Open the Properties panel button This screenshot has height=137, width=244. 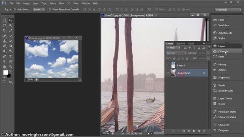(x=227, y=78)
